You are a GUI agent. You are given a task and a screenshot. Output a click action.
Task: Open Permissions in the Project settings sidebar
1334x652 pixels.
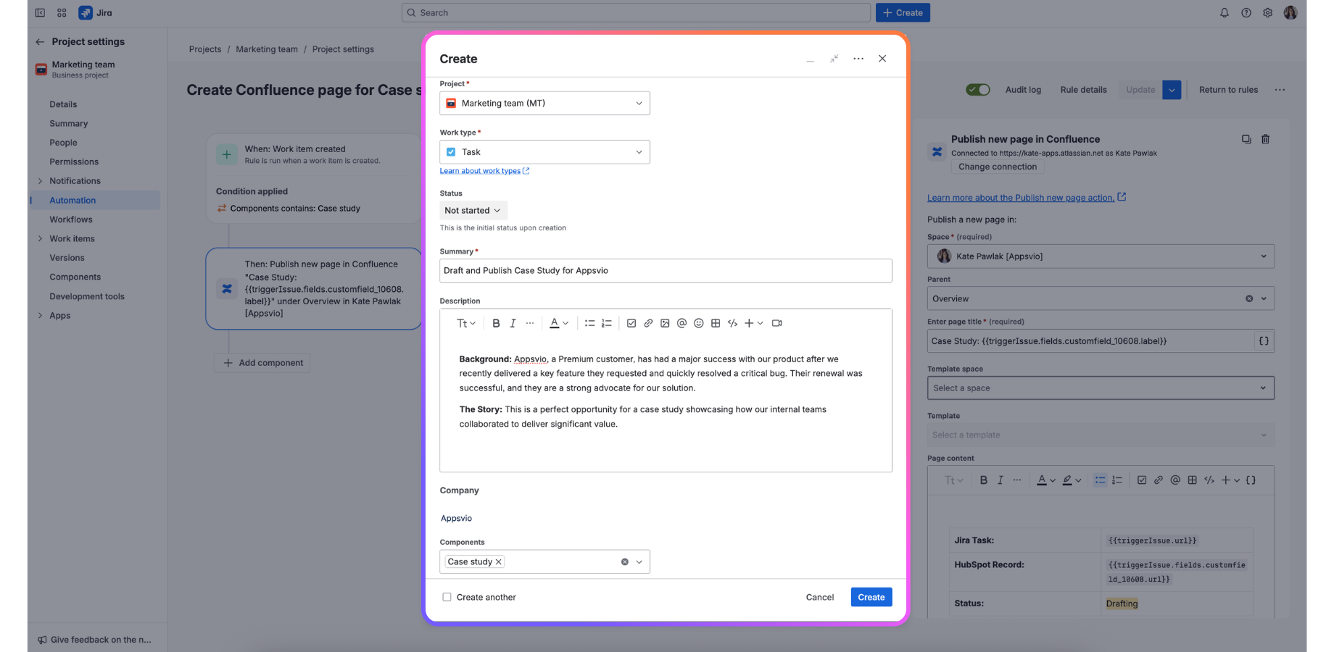point(74,162)
